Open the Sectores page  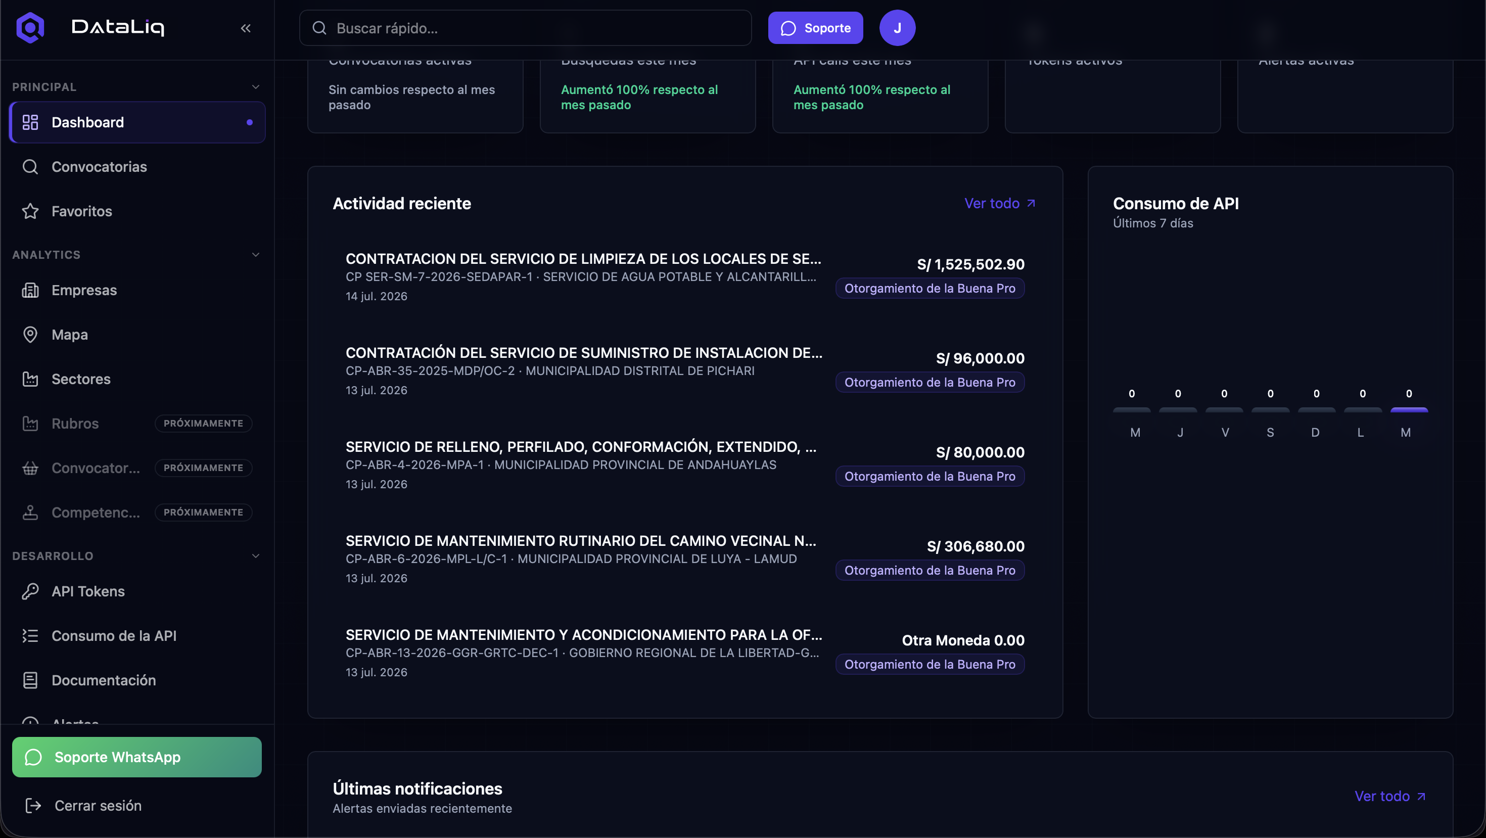(x=137, y=379)
